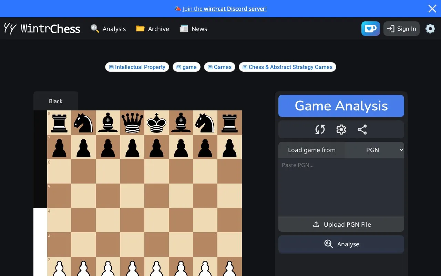Open the Intellectual Property tag
441x276 pixels.
click(137, 67)
